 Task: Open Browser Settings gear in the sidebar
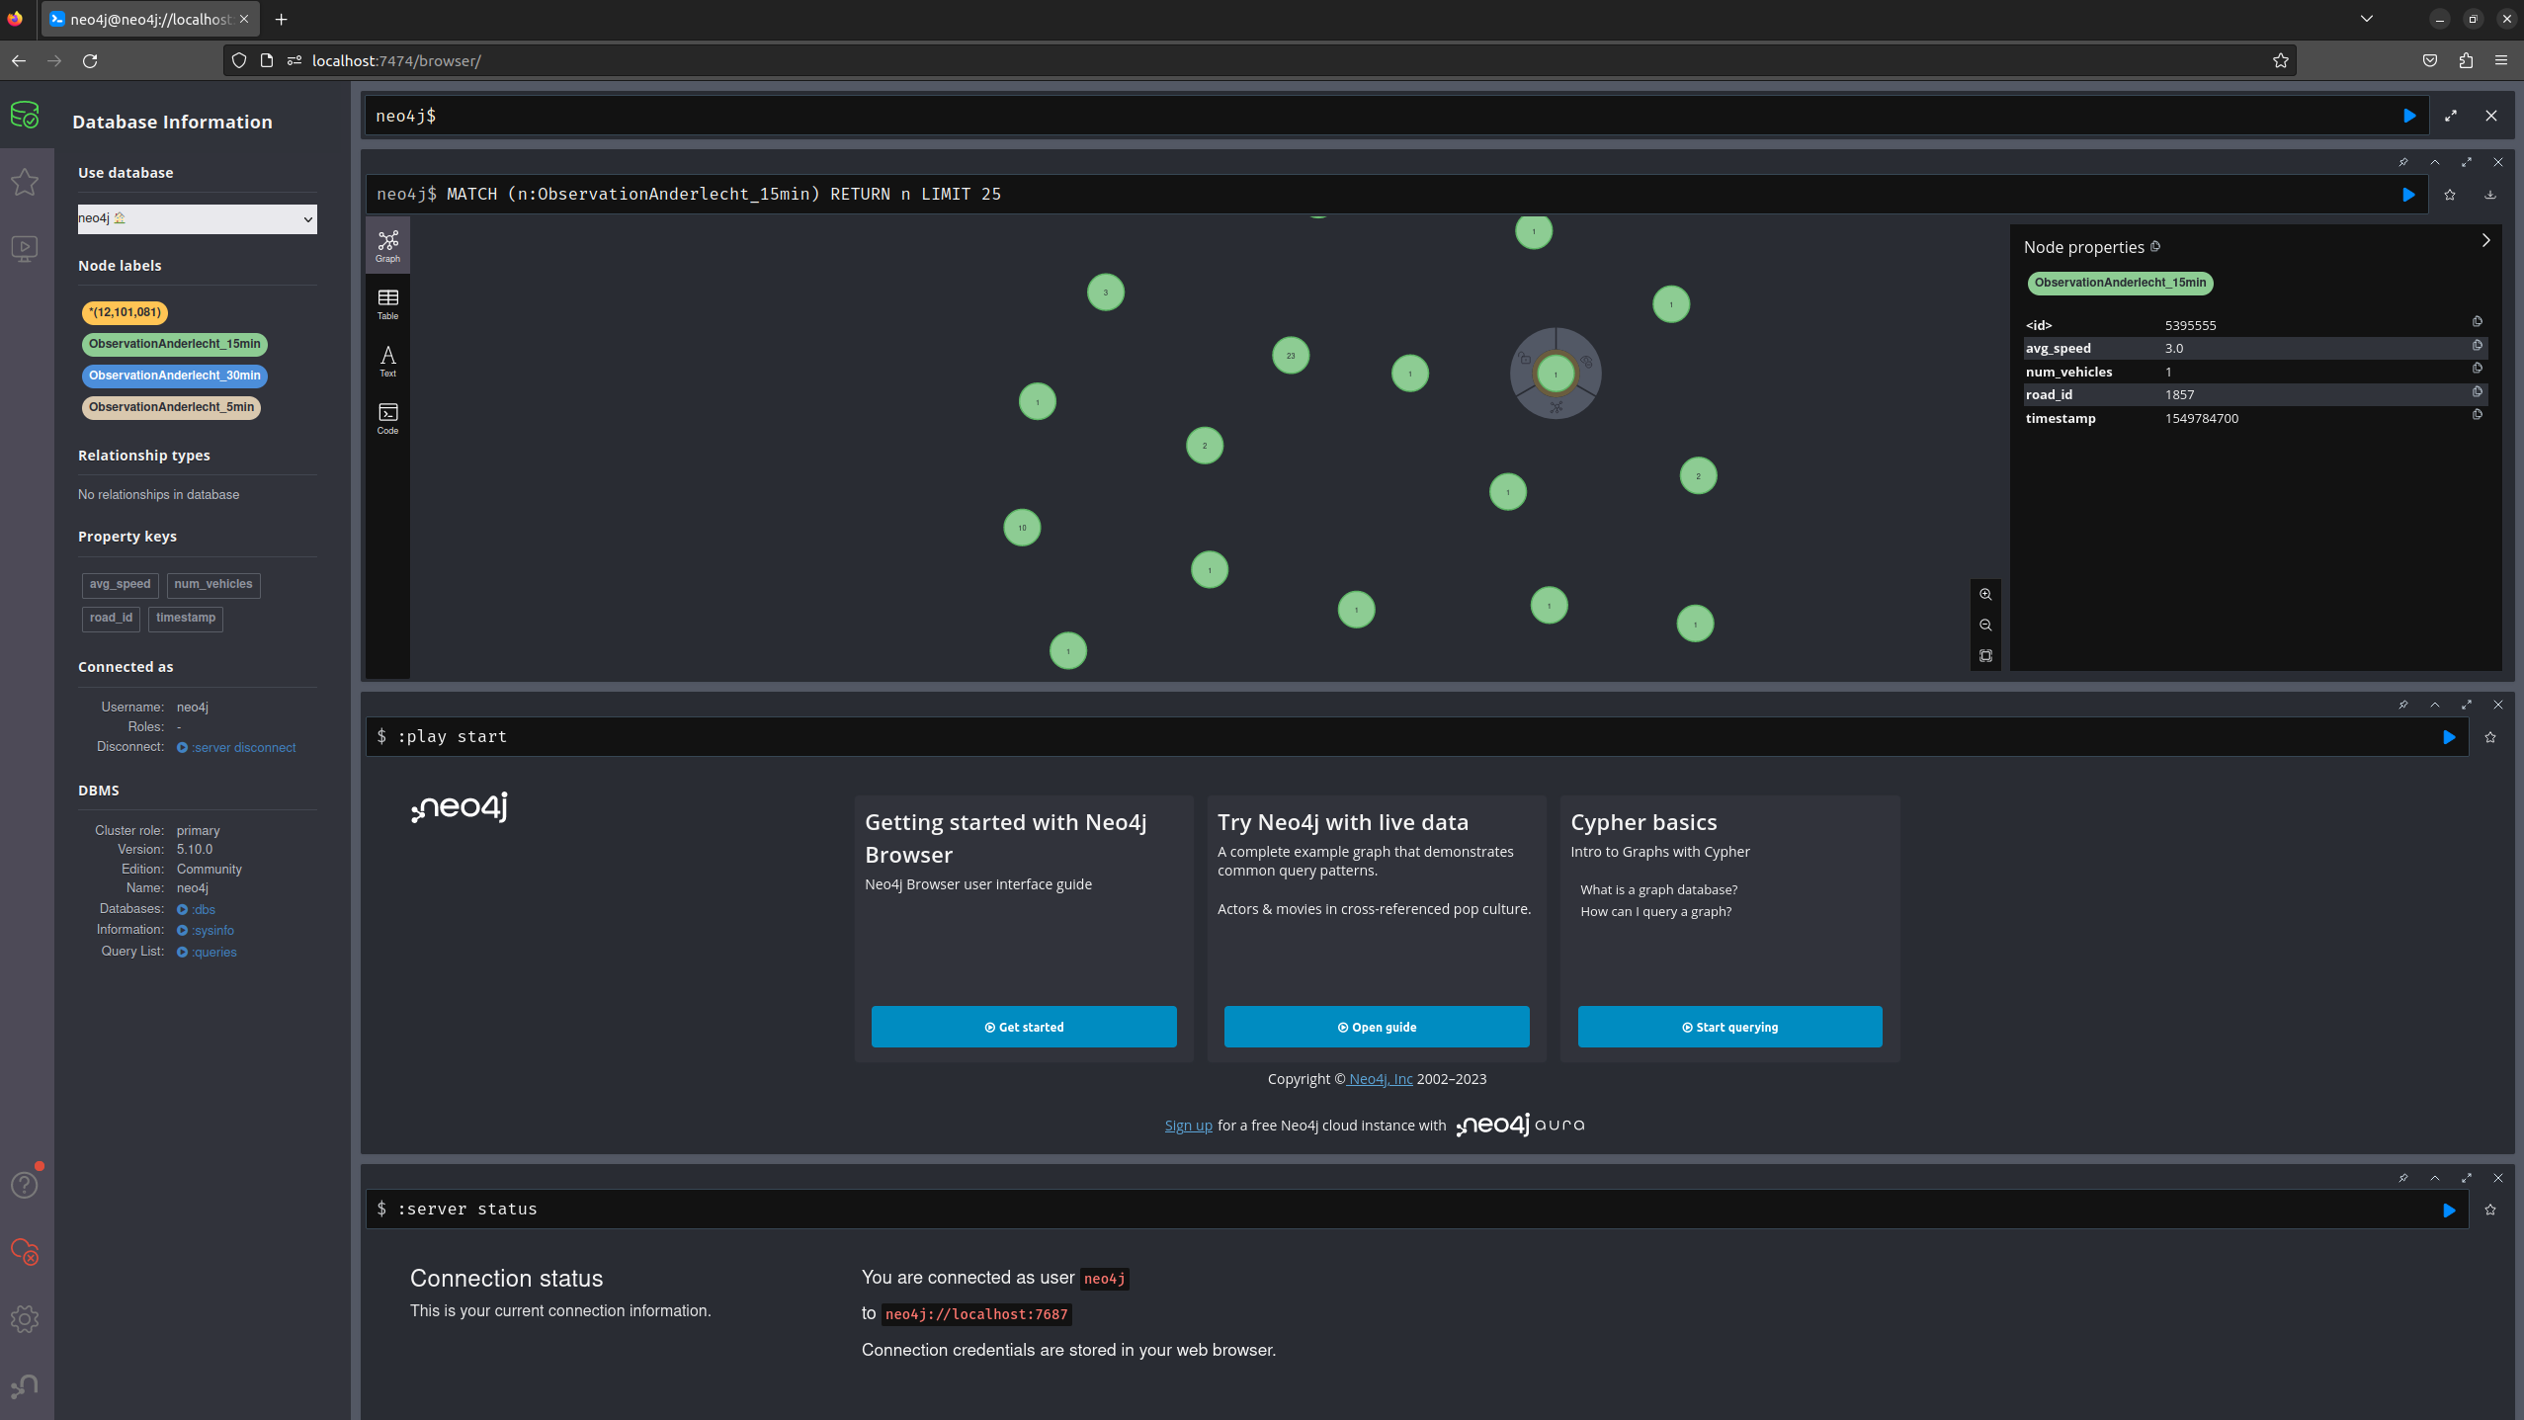coord(25,1318)
